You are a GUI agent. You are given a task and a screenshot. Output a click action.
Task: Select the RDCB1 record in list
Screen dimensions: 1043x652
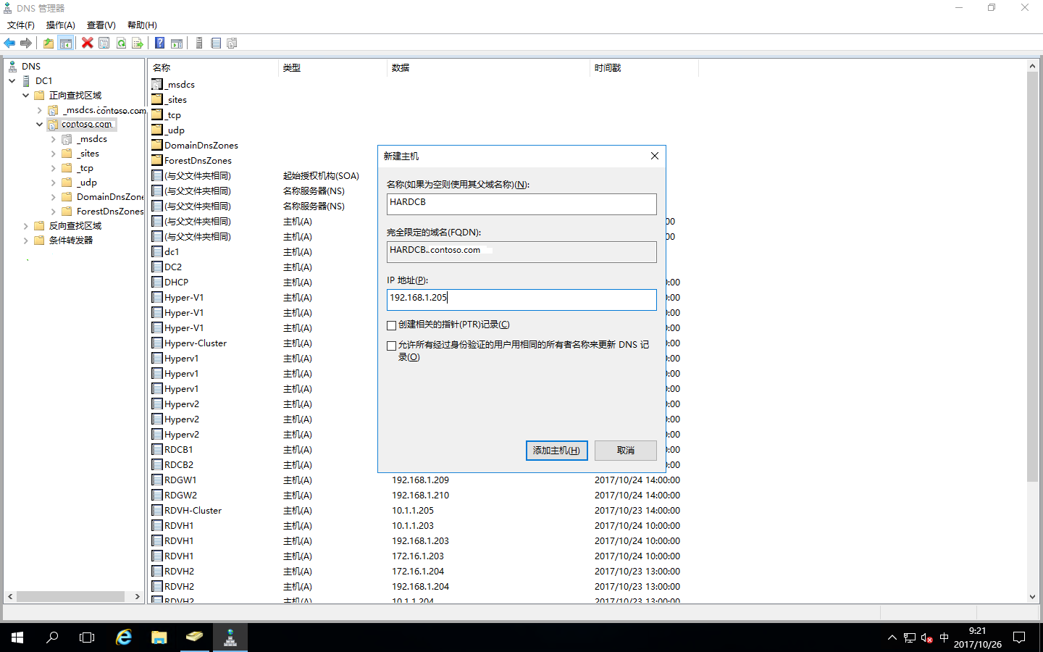(x=178, y=450)
